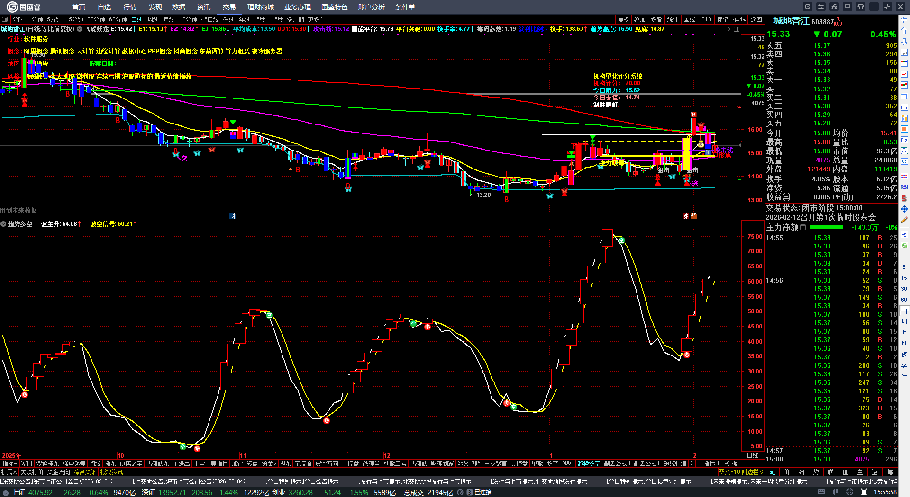Click the F12 trading sidebar icon
Image resolution: width=910 pixels, height=497 pixels.
coord(904,140)
